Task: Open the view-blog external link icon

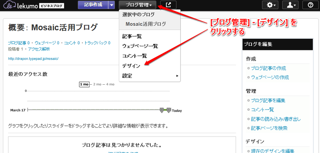Action: pos(168,5)
